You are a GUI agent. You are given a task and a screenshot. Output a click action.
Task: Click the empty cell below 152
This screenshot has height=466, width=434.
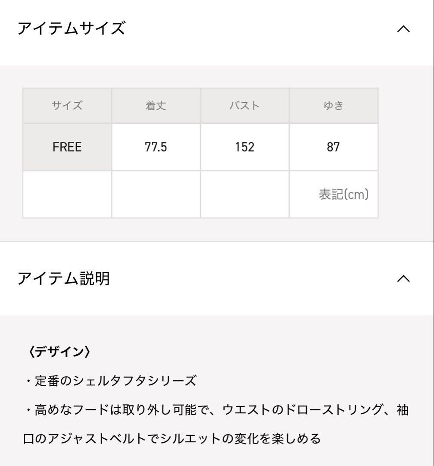click(x=244, y=195)
